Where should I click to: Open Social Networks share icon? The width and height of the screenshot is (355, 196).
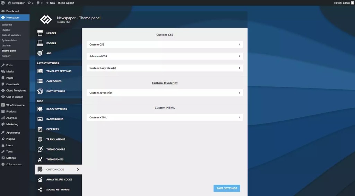coord(40,189)
